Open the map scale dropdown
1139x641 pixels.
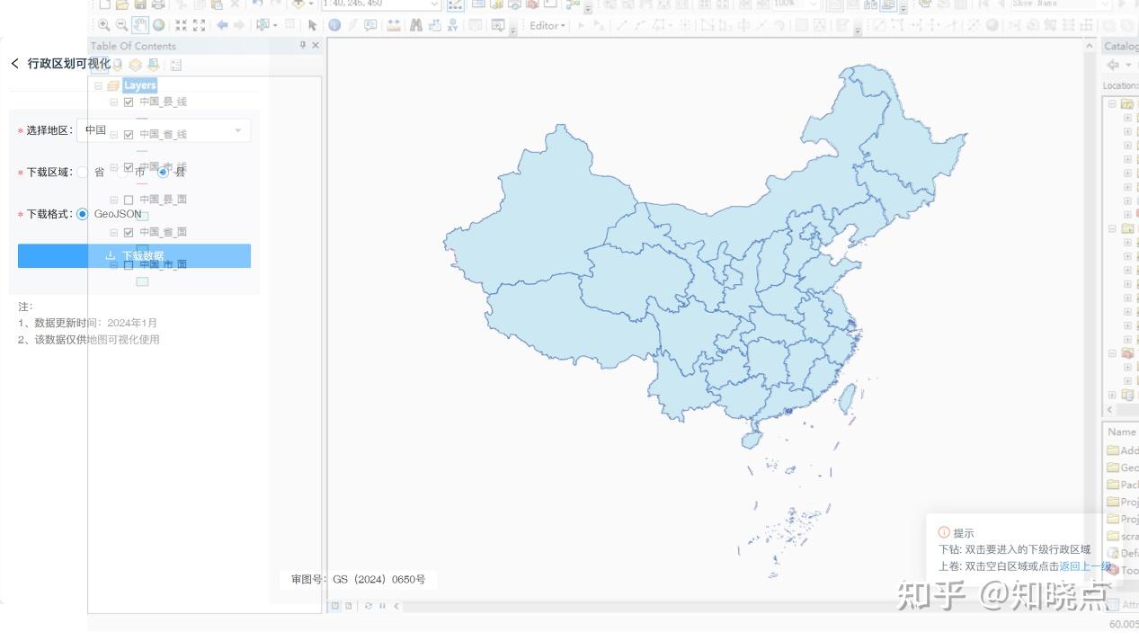434,4
